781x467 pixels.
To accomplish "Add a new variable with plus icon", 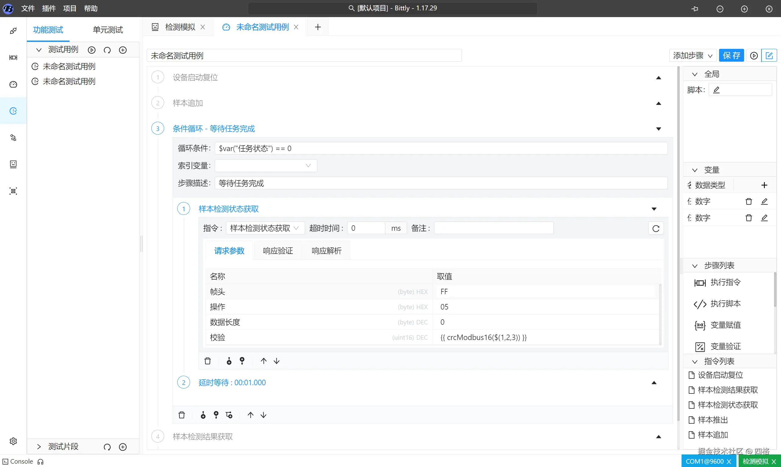I will click(x=764, y=185).
